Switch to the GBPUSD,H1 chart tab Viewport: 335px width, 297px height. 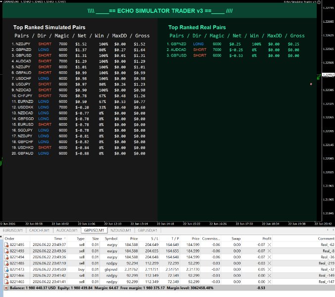(x=147, y=230)
